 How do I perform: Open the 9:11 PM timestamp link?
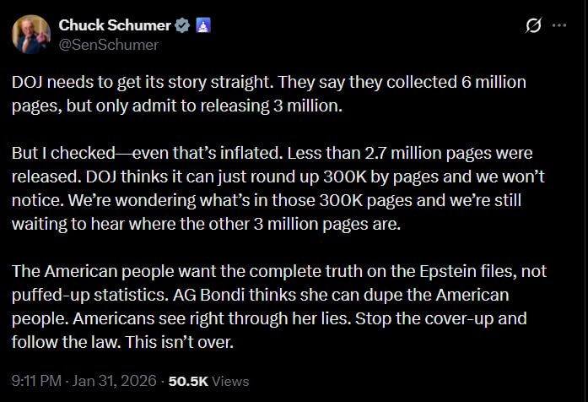35,381
